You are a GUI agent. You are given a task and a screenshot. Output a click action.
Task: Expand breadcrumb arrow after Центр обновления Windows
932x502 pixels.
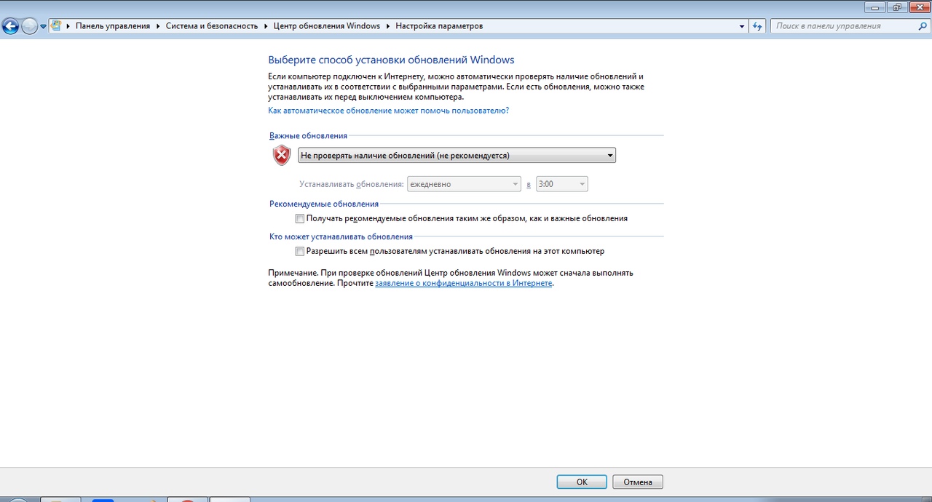click(x=388, y=26)
